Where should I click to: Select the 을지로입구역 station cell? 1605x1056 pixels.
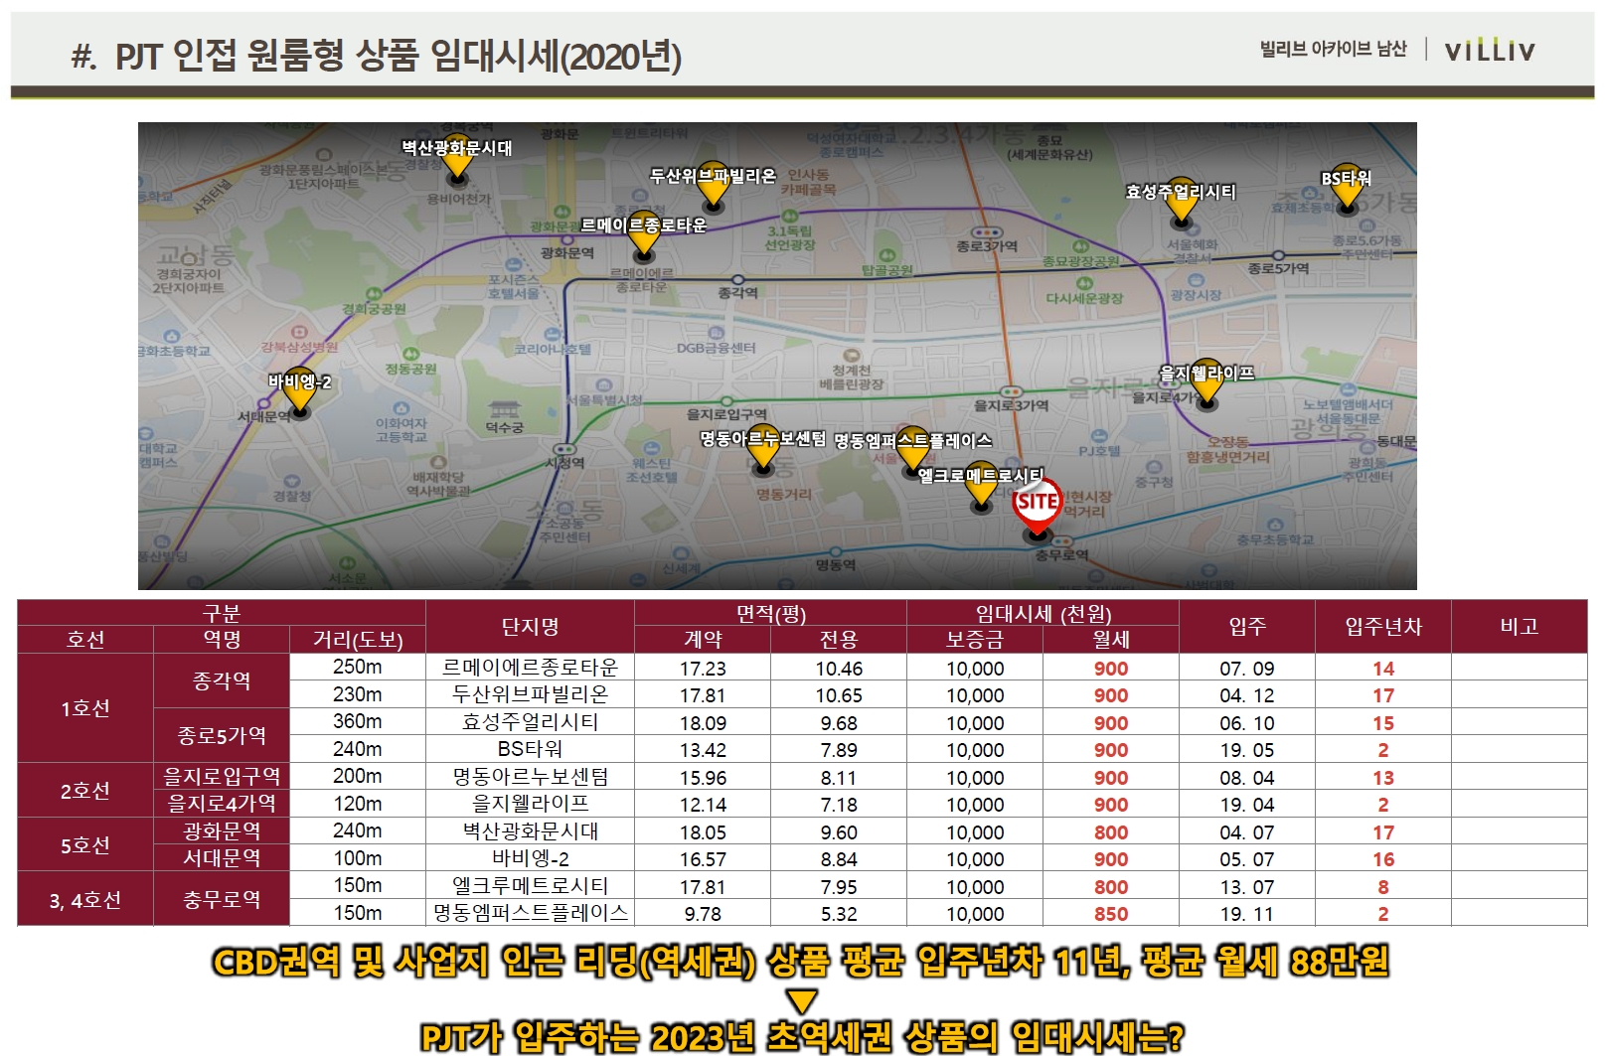pos(222,776)
